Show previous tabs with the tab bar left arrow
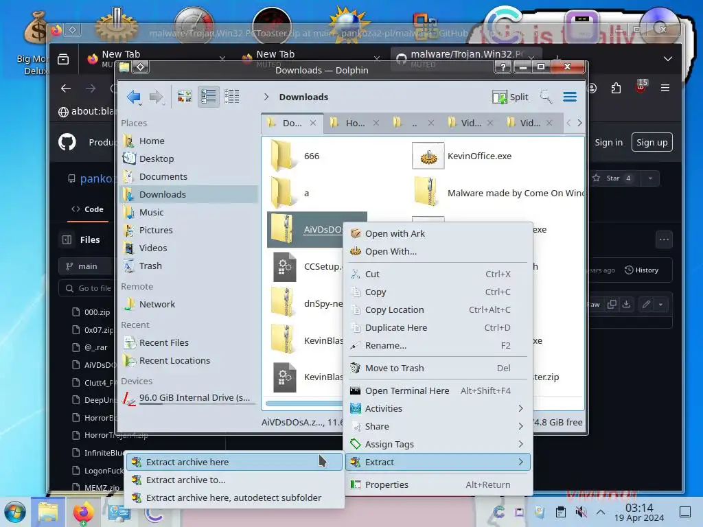 click(x=568, y=123)
